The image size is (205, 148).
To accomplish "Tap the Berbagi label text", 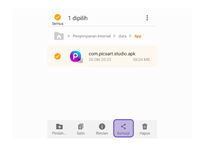I will click(x=123, y=133).
